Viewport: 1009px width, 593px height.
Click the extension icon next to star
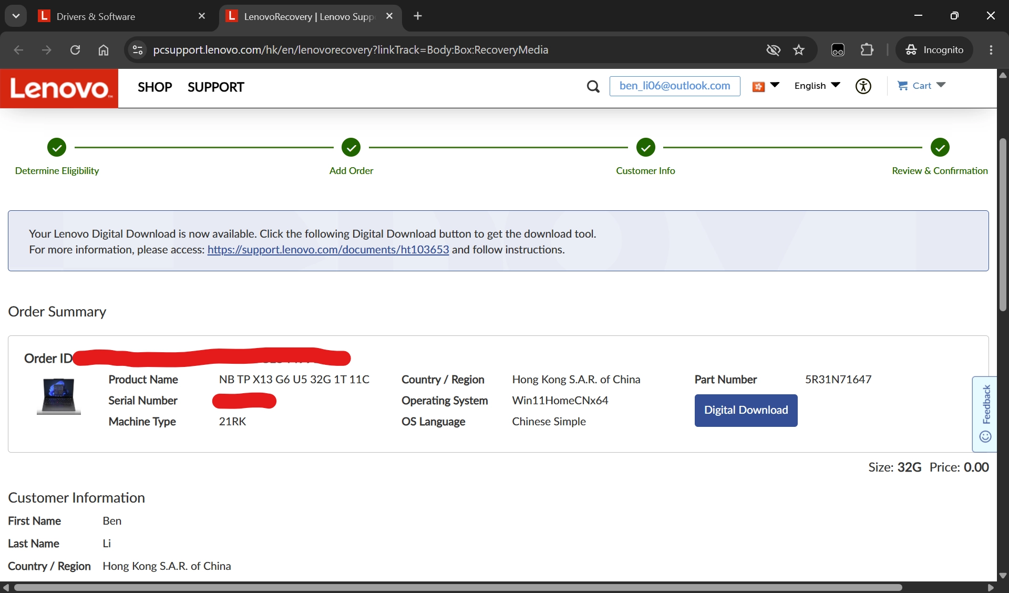838,50
